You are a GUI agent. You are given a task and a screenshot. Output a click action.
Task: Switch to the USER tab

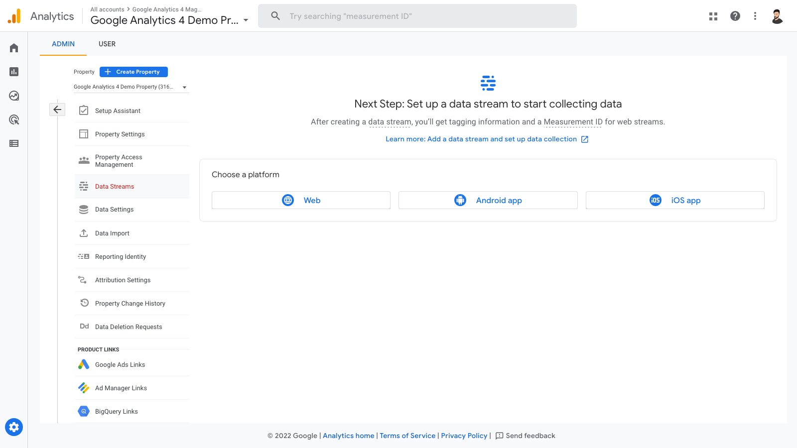point(107,44)
